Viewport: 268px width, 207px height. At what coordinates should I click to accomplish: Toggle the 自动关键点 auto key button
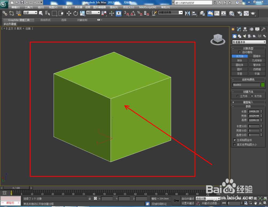[188, 198]
